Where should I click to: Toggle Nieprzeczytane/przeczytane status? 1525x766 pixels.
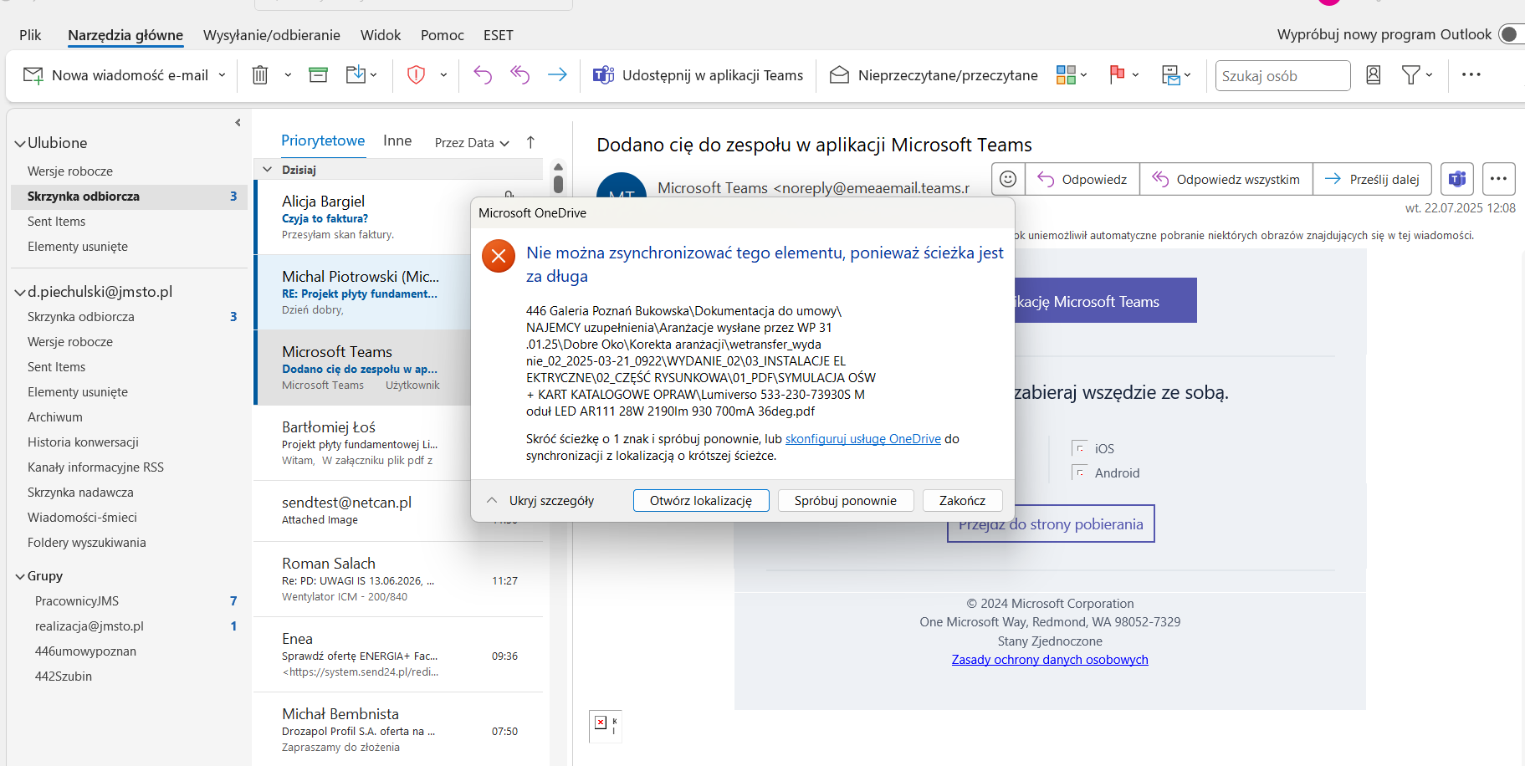click(x=934, y=75)
